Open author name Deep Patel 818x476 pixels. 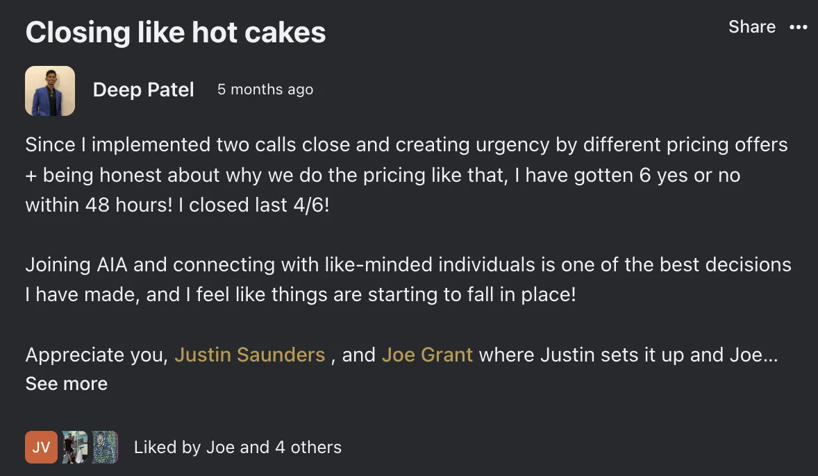point(143,90)
